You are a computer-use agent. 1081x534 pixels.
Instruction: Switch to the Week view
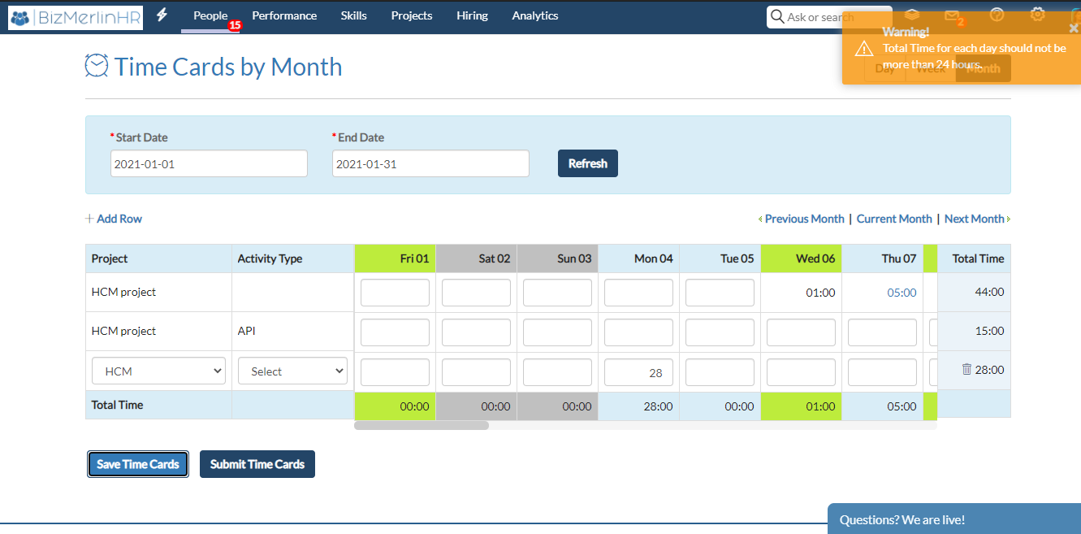930,69
